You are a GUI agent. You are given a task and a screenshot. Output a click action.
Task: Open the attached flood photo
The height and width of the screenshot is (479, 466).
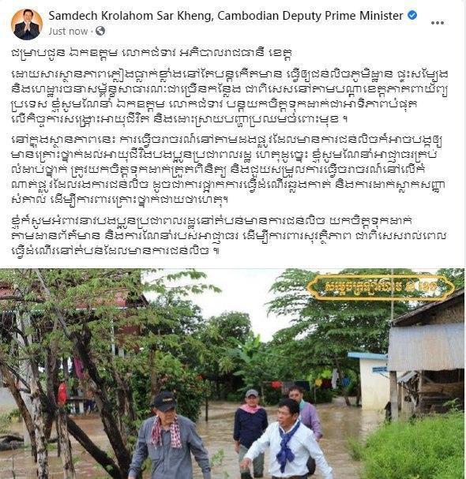pos(232,373)
